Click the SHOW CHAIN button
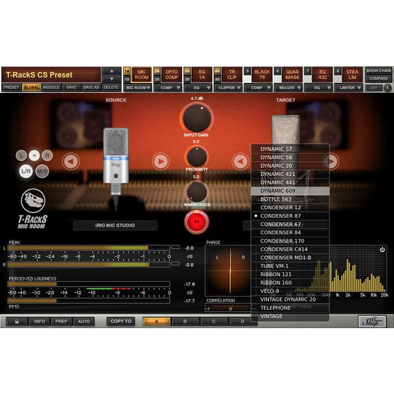This screenshot has height=394, width=394. pyautogui.click(x=378, y=71)
